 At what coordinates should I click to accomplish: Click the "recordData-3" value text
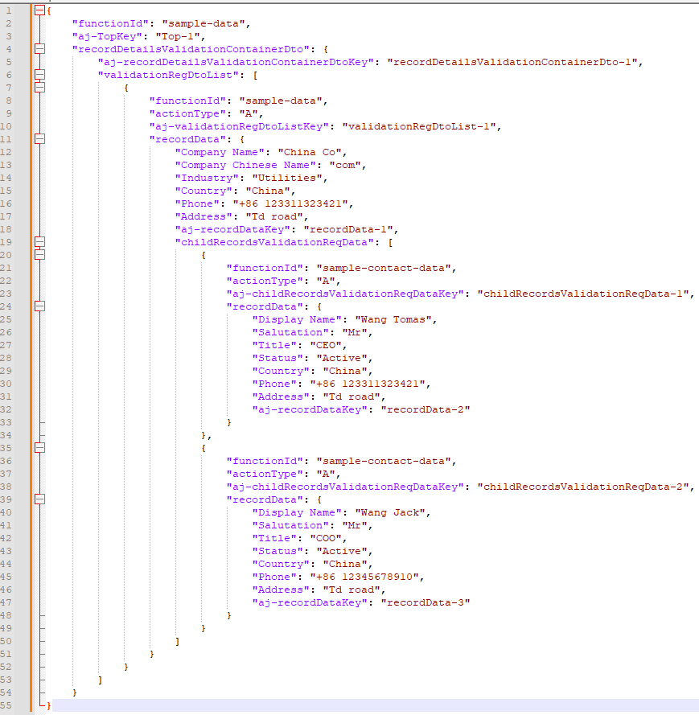pos(425,602)
